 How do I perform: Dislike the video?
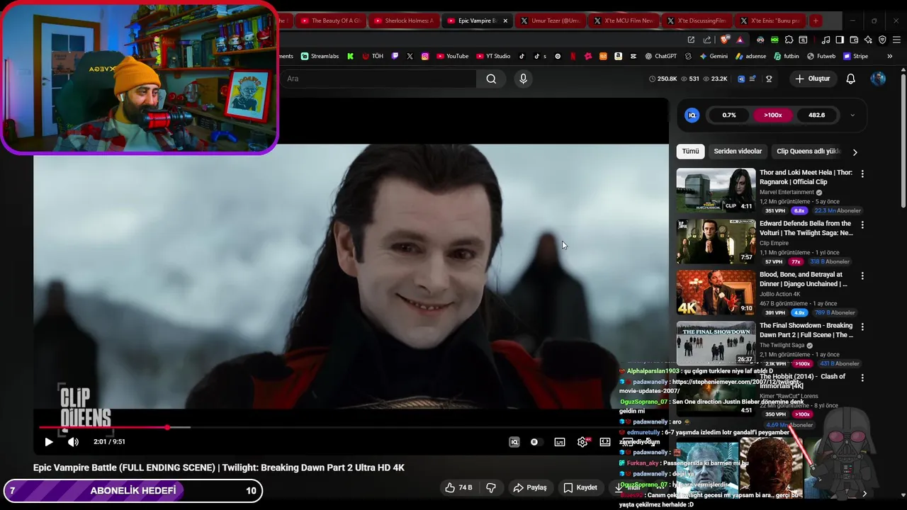490,487
